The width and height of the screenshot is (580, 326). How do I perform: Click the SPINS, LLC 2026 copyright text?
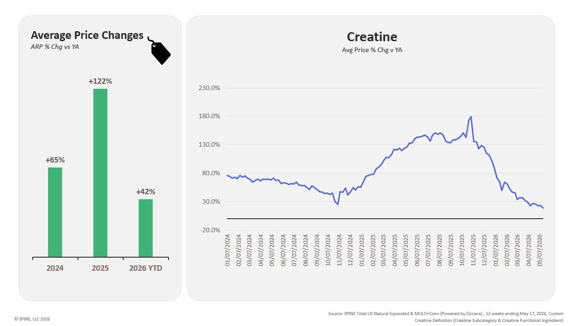(32, 319)
